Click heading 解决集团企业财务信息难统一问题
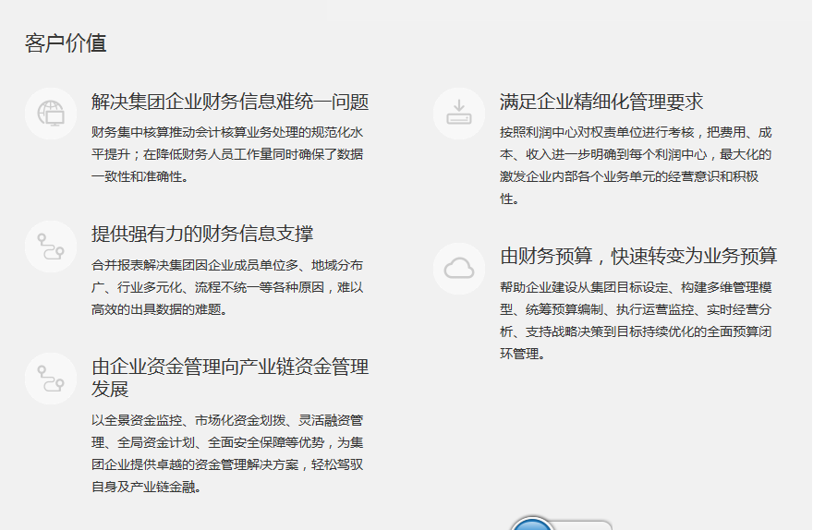Screen dimensions: 813x530 pyautogui.click(x=230, y=102)
